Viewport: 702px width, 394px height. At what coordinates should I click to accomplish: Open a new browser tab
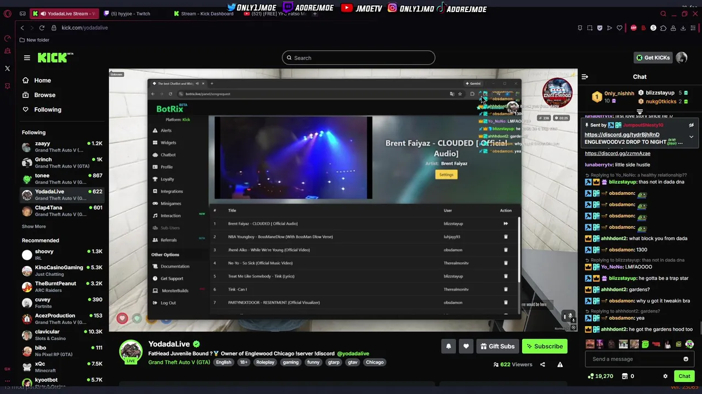tap(315, 14)
